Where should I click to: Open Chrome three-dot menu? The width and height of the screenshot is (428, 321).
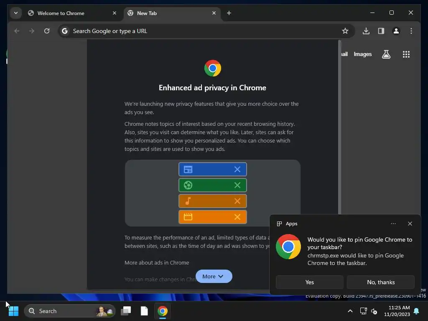pos(411,31)
